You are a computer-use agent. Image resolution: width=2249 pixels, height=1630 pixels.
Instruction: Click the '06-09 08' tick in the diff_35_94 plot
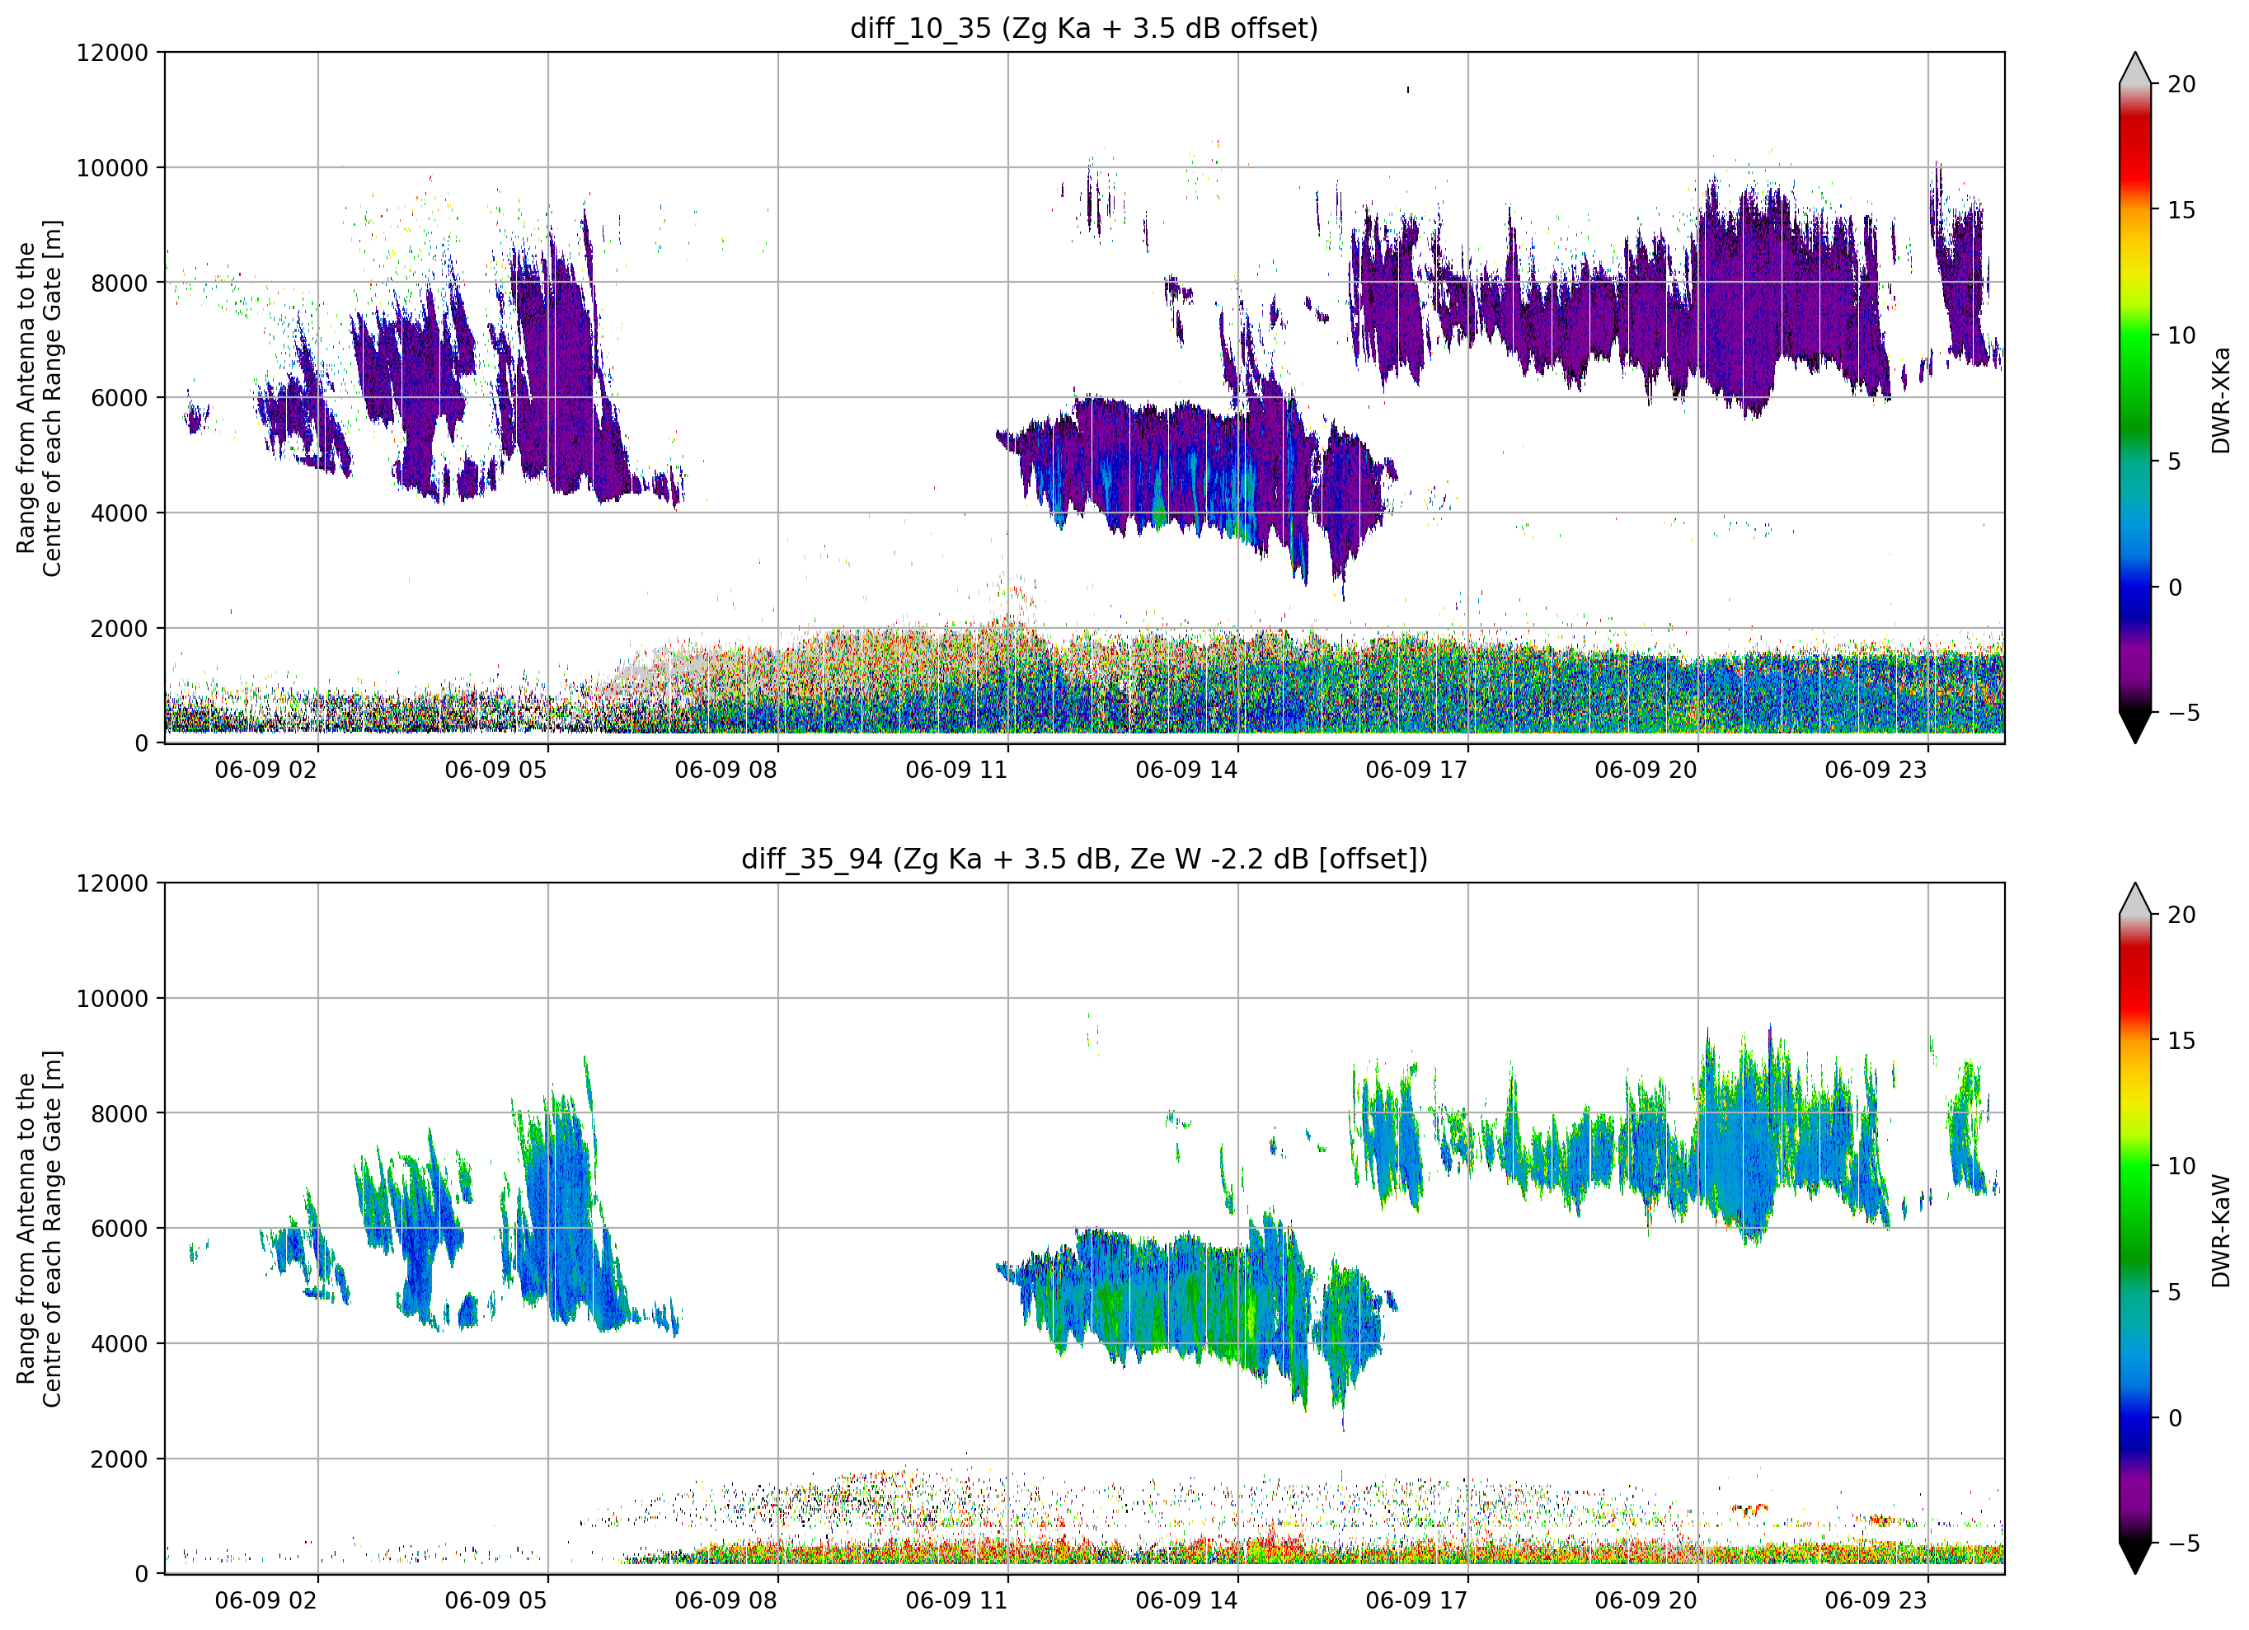click(x=725, y=1601)
